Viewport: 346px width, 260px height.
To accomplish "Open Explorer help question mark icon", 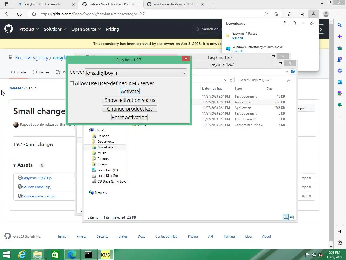I will coord(293,71).
